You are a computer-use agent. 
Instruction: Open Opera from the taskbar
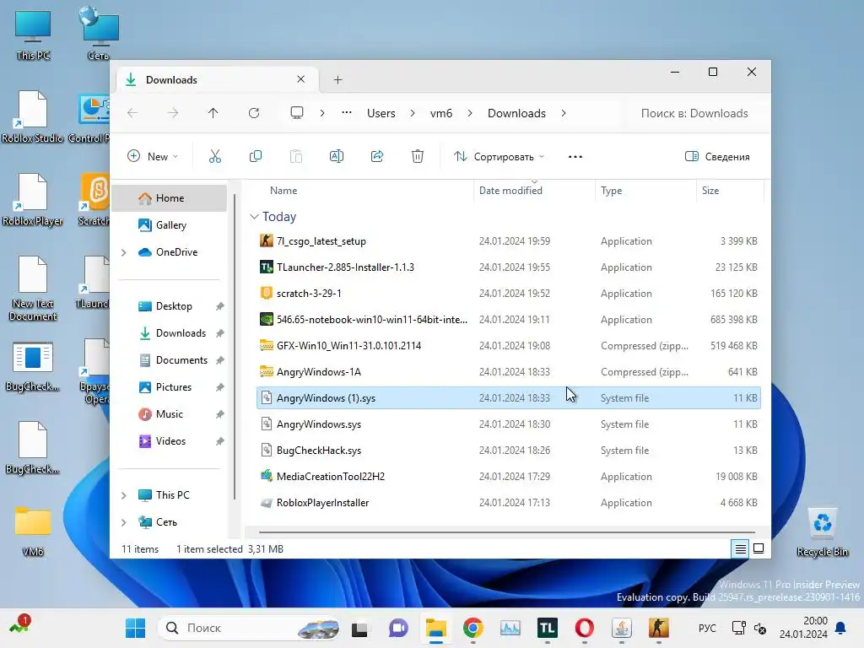[584, 628]
